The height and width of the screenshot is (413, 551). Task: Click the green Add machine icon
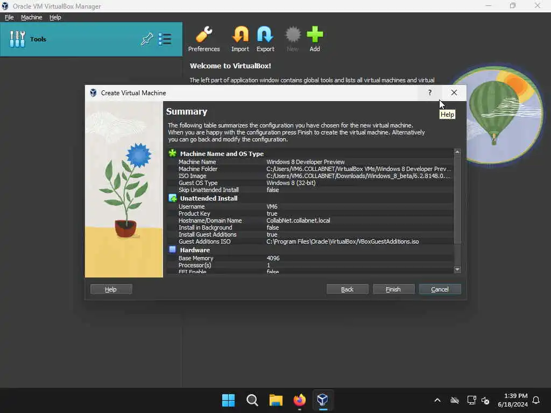tap(314, 39)
